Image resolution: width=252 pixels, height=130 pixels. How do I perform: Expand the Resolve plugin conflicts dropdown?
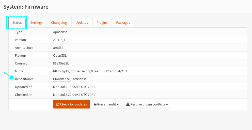pos(147,104)
